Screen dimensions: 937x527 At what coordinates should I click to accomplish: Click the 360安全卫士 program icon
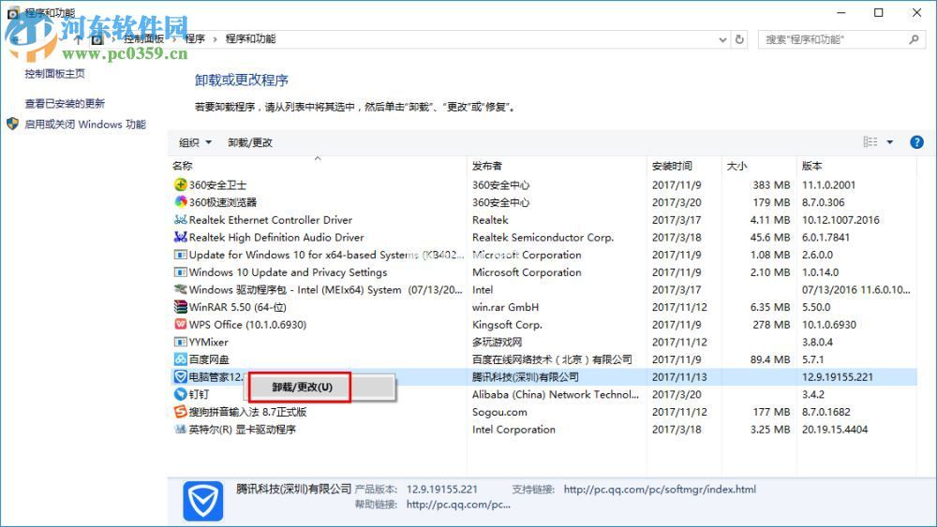click(180, 184)
